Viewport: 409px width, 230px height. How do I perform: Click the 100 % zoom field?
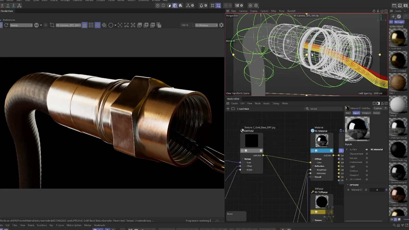click(x=187, y=25)
